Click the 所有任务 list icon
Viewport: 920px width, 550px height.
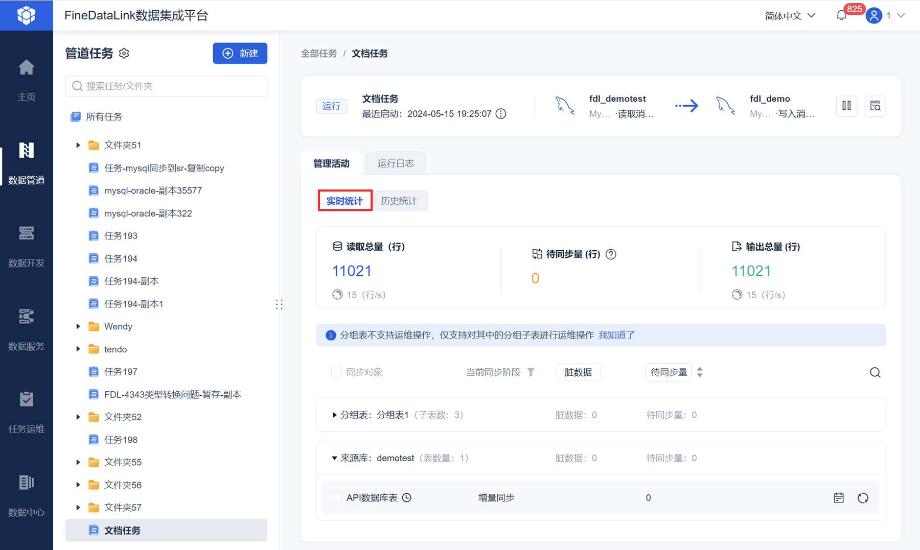(x=76, y=116)
